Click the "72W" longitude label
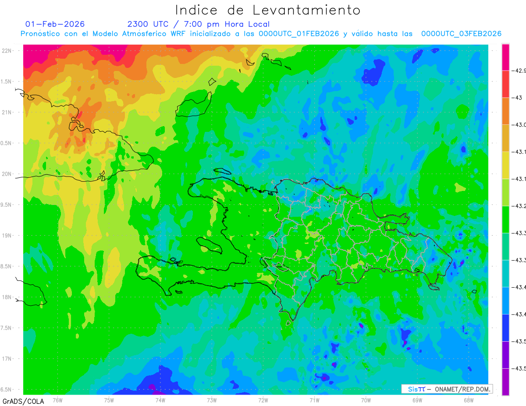 263,400
